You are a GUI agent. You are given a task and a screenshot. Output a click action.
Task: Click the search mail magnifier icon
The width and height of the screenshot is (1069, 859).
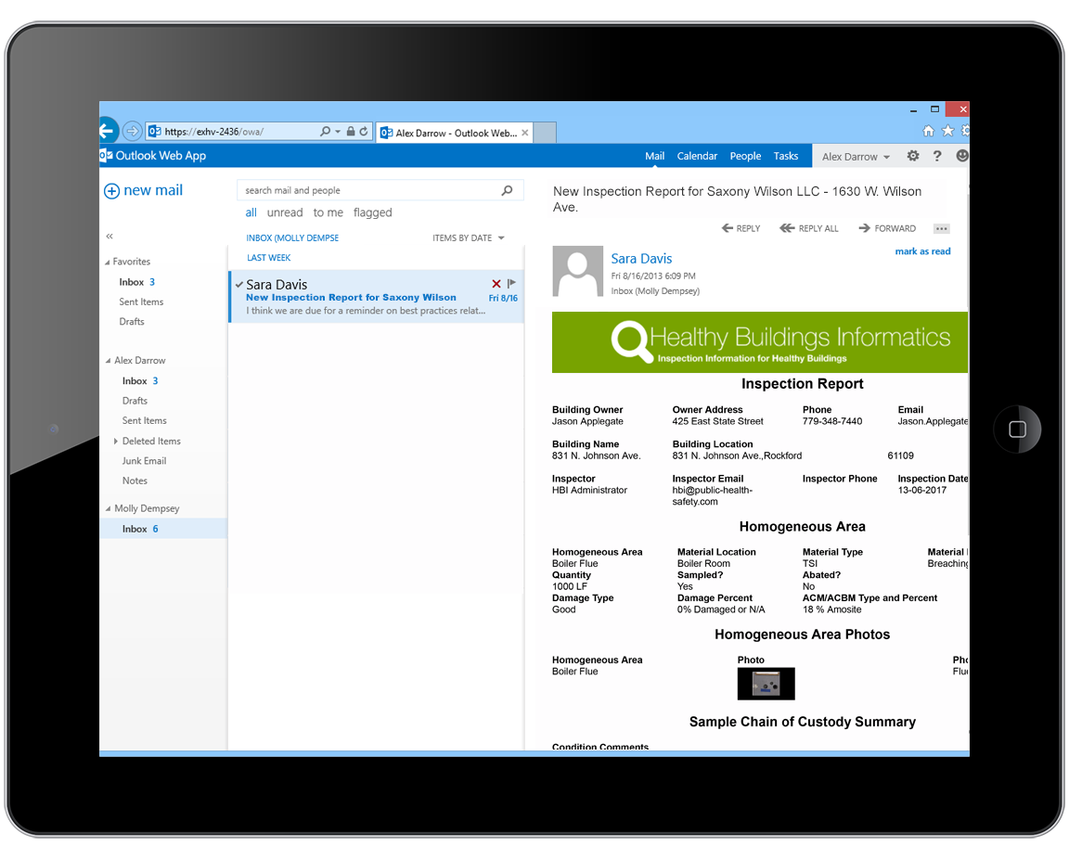tap(508, 190)
